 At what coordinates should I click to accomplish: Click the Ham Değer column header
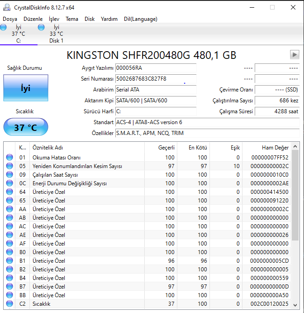266,148
